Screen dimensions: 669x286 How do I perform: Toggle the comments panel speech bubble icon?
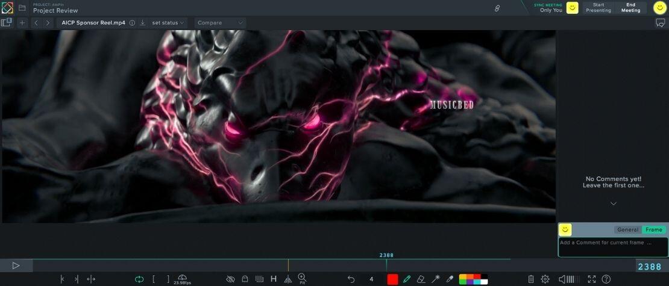pyautogui.click(x=660, y=23)
